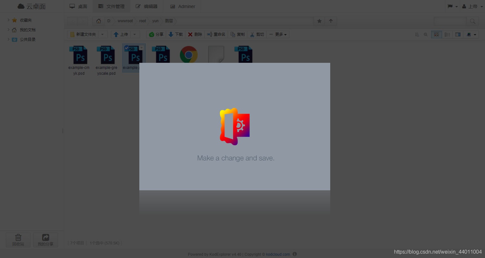Expand the 收藏夹 favorites tree node

[8, 20]
